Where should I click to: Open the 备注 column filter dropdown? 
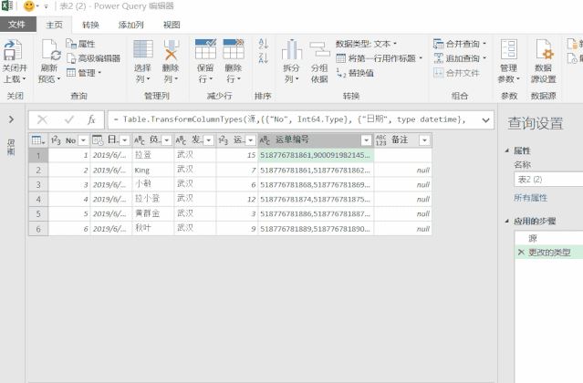coord(424,140)
